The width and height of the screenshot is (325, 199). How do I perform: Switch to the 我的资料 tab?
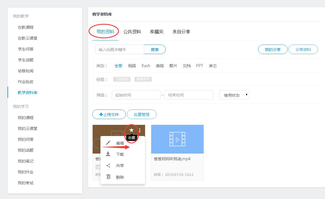pyautogui.click(x=105, y=32)
